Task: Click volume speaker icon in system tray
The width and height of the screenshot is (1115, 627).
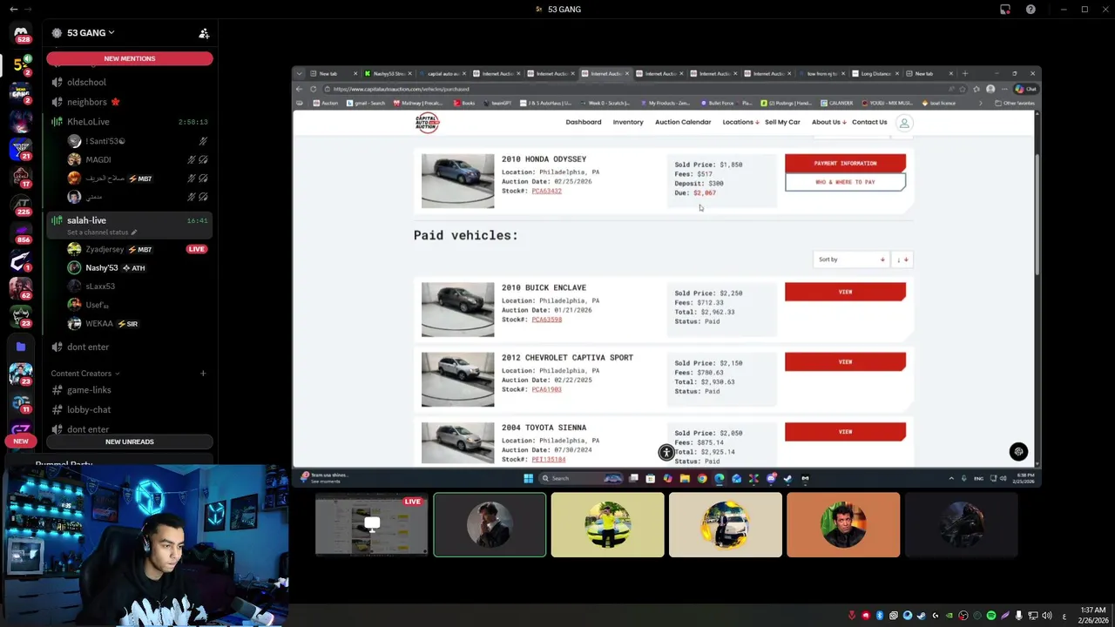Action: [x=1046, y=616]
